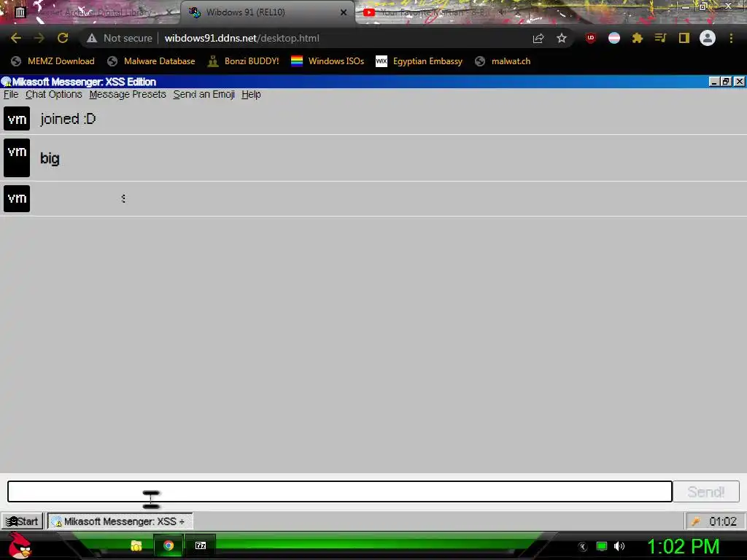This screenshot has height=560, width=747.
Task: Click the browser forward arrow
Action: click(39, 38)
